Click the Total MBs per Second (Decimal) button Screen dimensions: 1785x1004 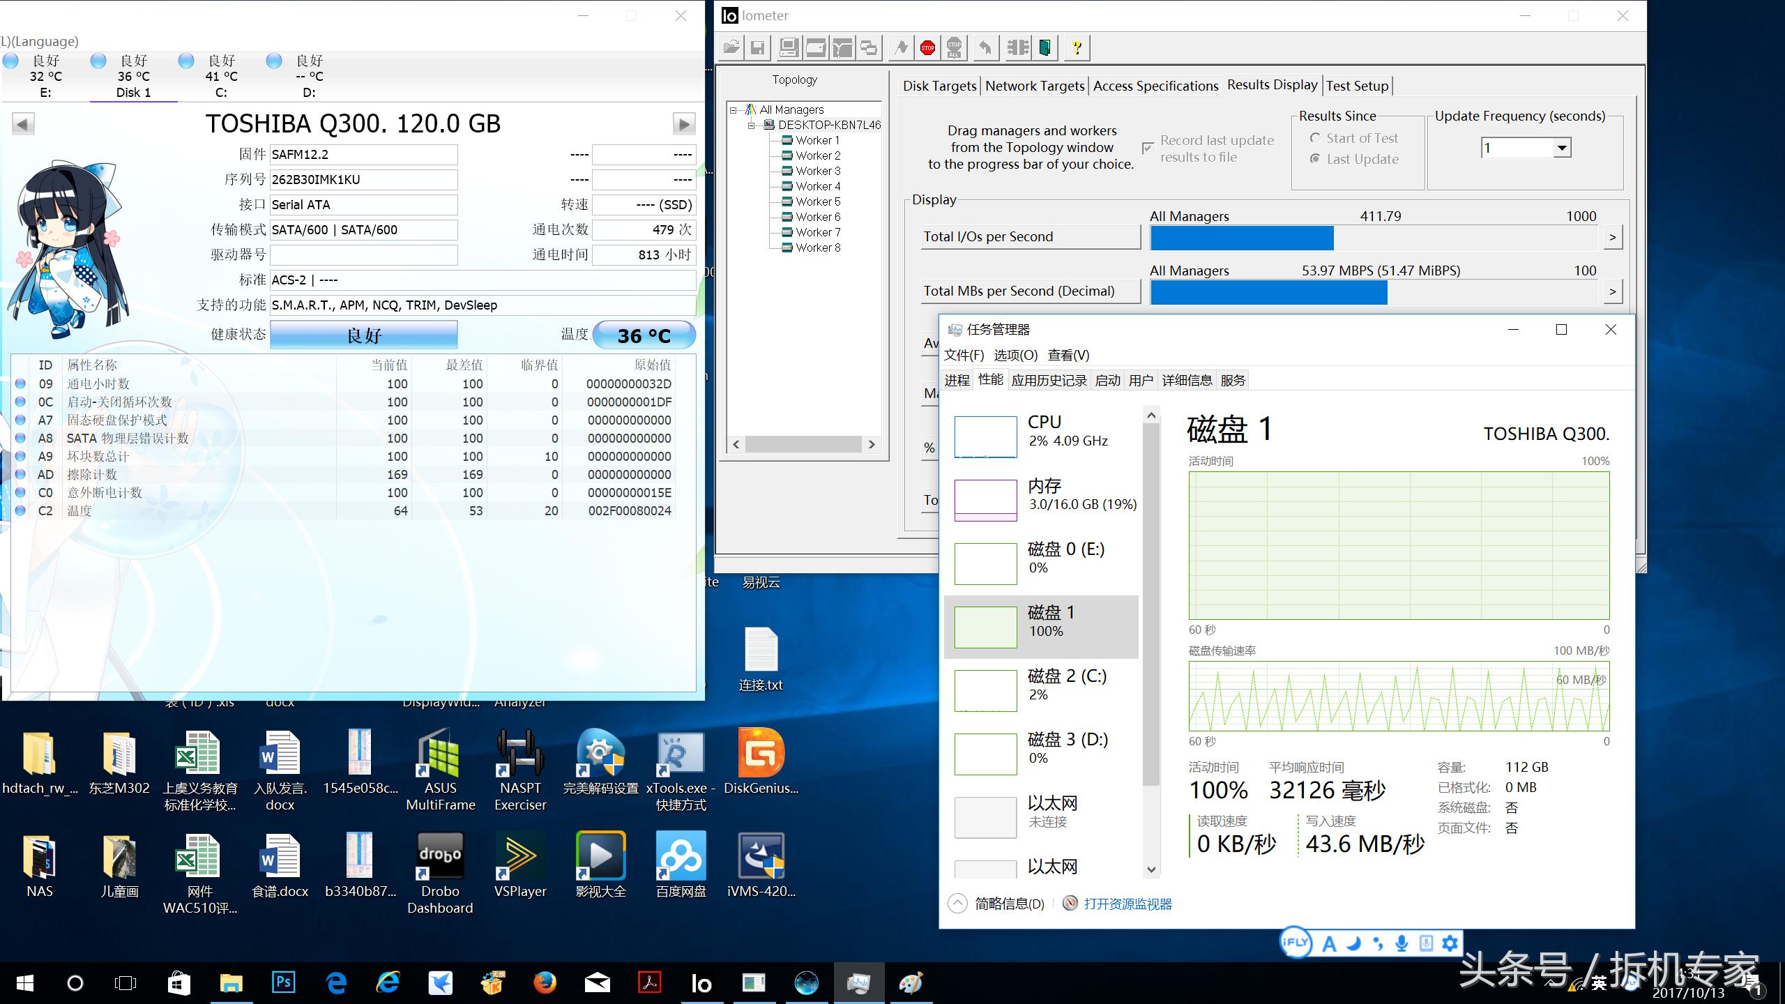coord(1030,291)
